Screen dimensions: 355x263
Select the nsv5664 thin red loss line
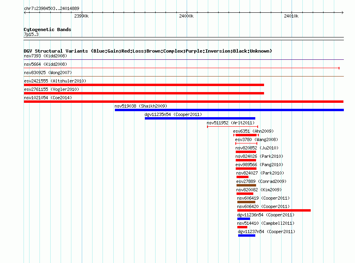(x=181, y=68)
